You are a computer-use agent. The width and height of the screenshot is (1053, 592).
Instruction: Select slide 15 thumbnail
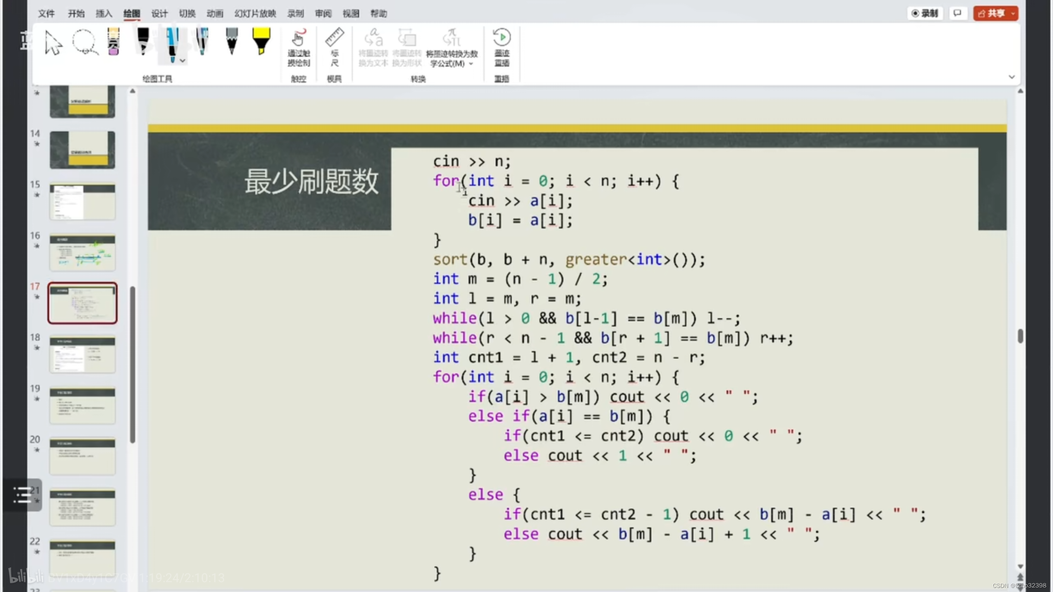point(82,201)
